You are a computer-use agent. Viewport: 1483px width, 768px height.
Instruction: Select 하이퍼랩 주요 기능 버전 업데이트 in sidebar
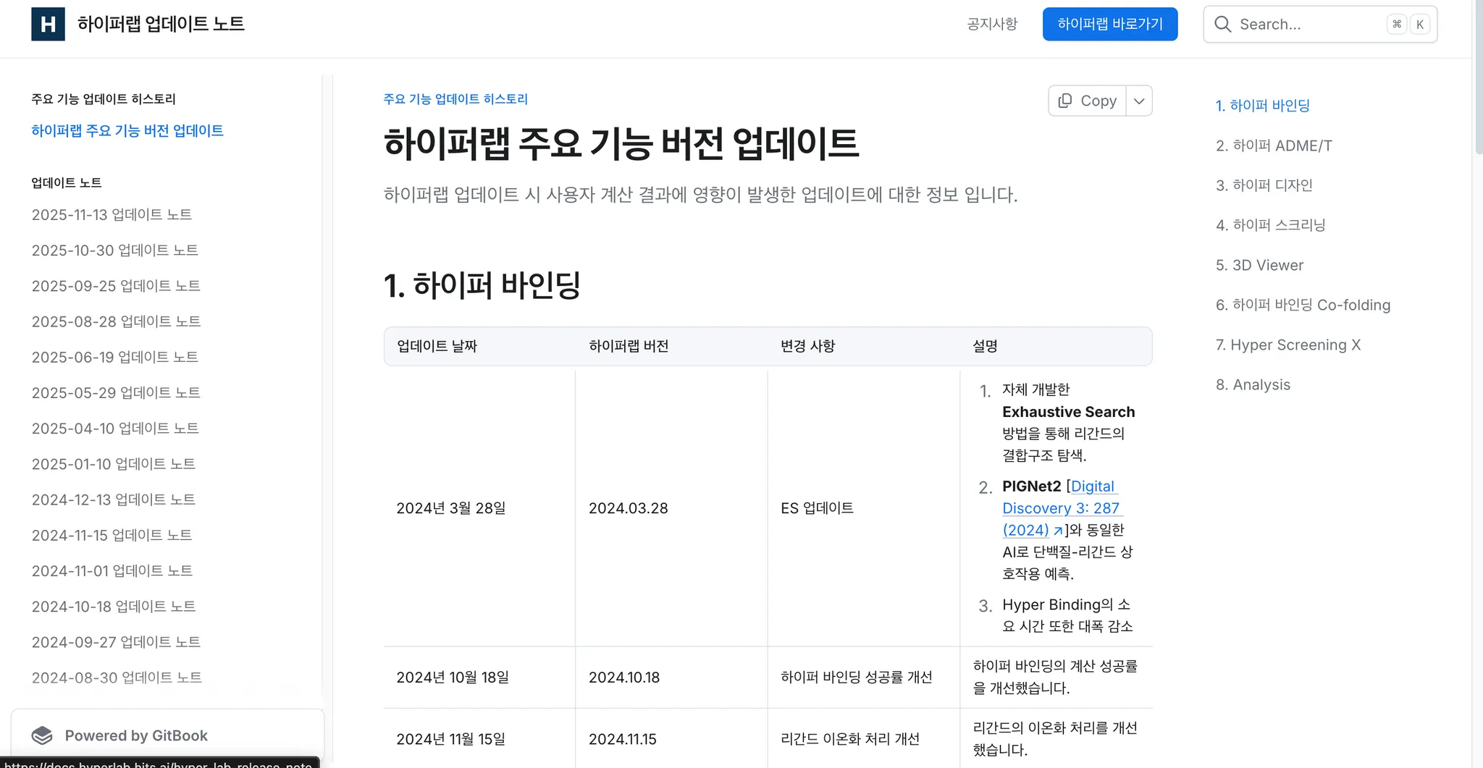click(x=127, y=130)
